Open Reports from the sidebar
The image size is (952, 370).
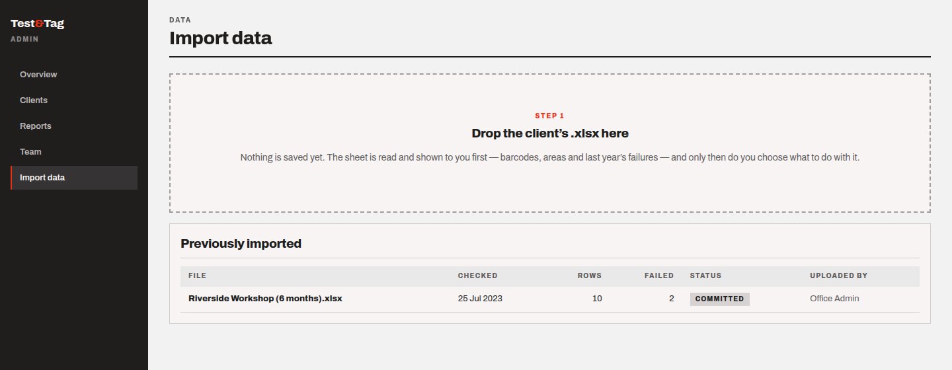74,126
